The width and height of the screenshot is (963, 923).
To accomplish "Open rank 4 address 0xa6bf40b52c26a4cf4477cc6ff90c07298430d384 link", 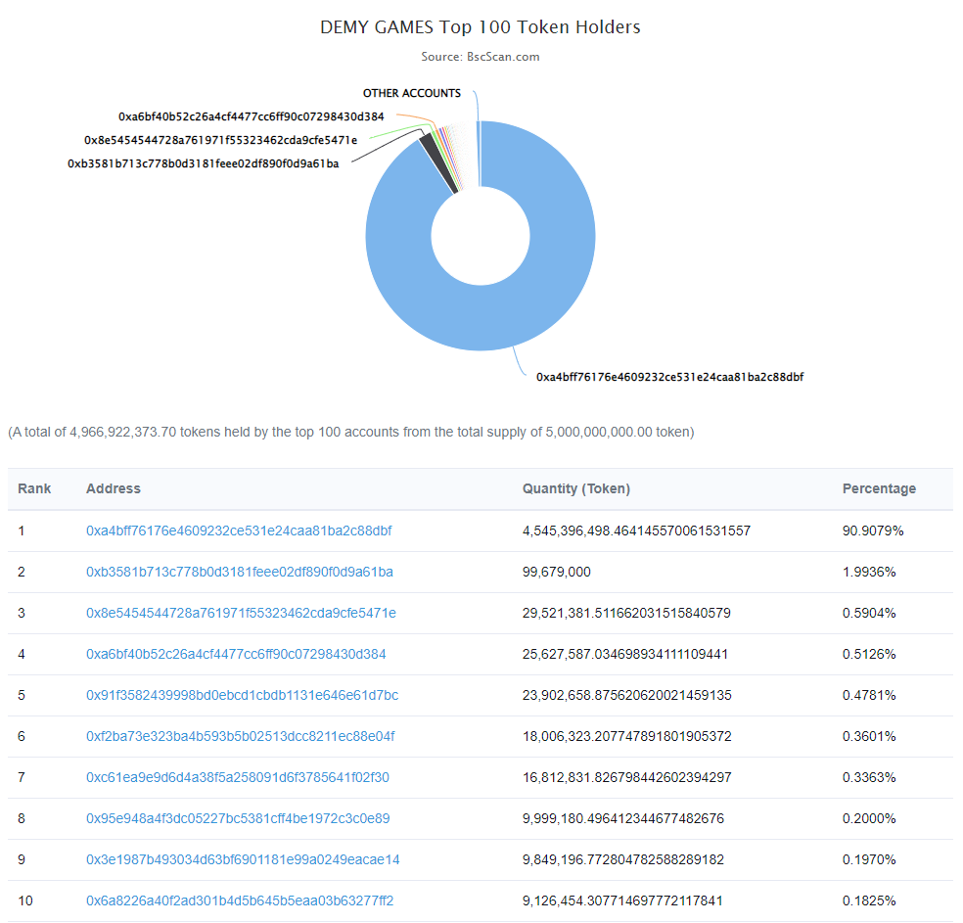I will [x=236, y=654].
